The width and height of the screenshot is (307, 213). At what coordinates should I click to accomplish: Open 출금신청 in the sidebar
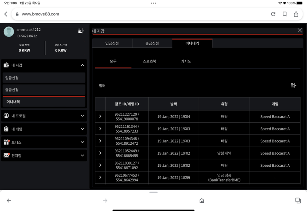[44, 90]
